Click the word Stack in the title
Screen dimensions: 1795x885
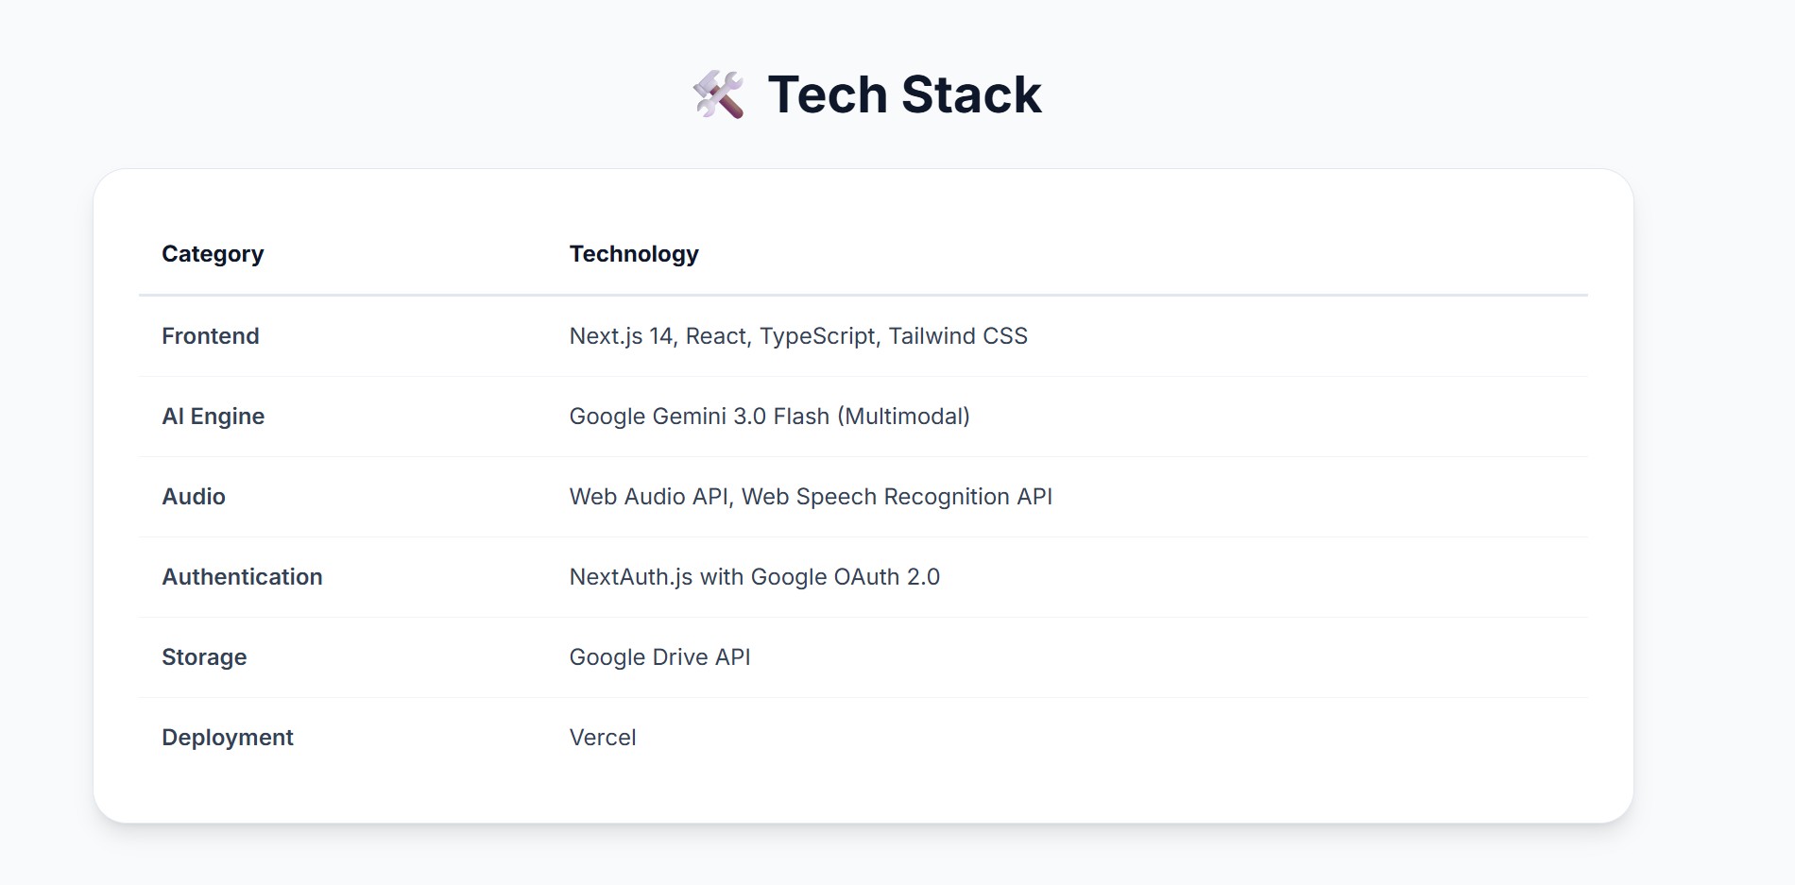tap(971, 94)
